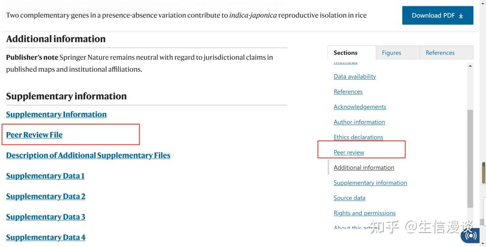Open the Supplementary Information file link

(x=56, y=114)
